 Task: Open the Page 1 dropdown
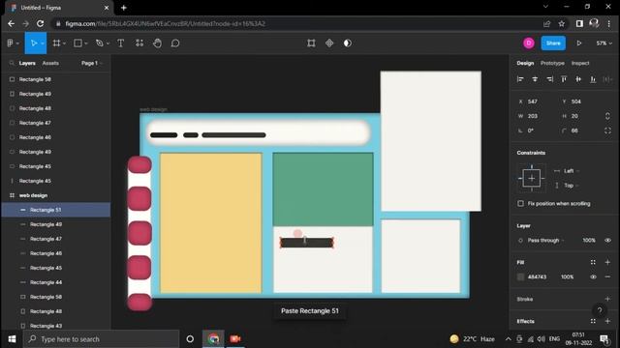[x=92, y=63]
